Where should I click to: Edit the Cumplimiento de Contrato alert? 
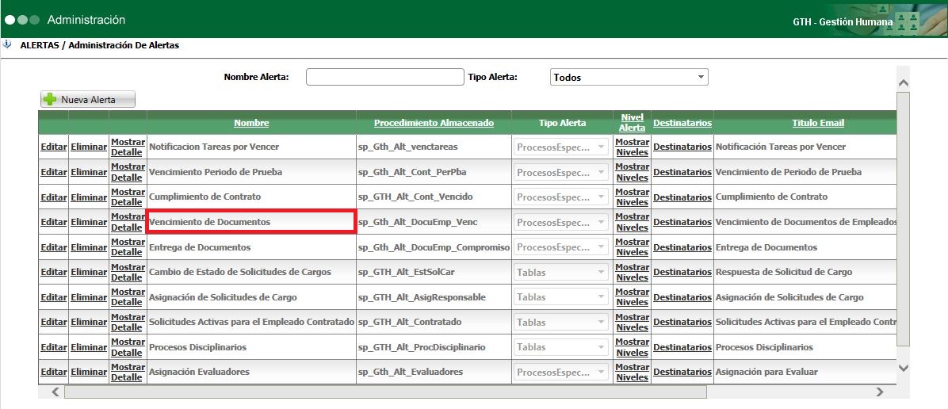(x=53, y=197)
